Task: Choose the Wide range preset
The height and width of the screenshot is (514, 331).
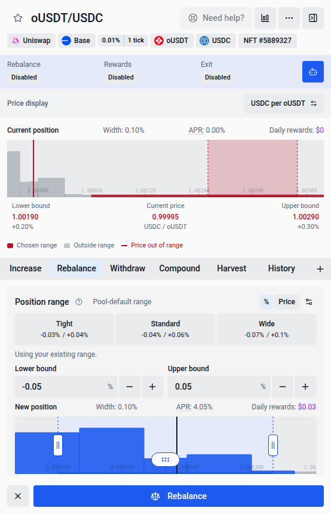Action: (x=266, y=329)
